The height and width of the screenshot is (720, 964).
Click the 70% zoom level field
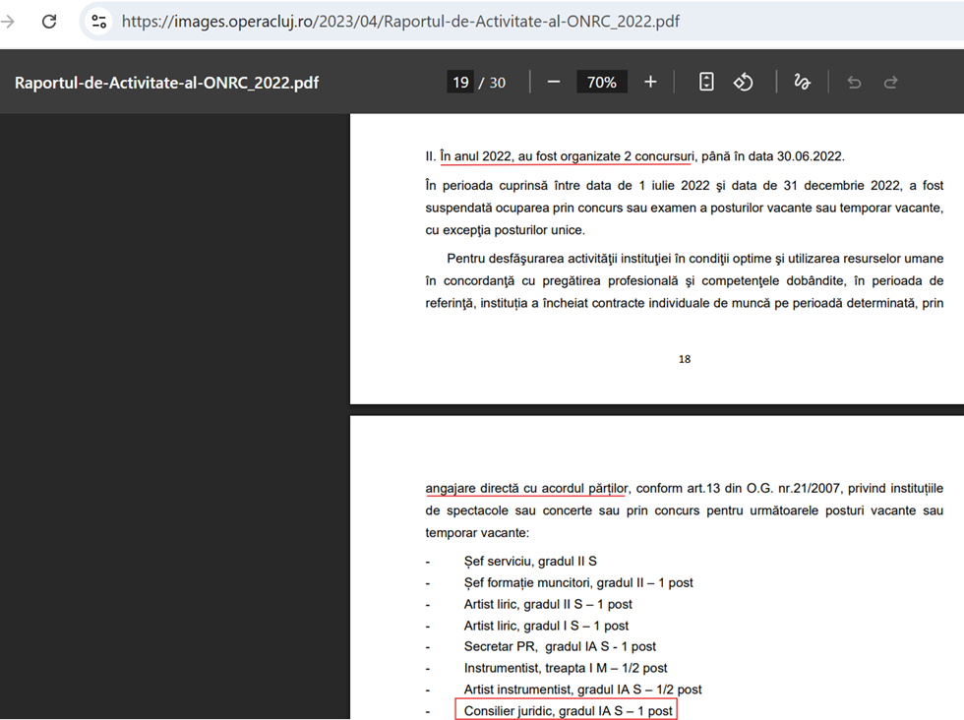point(601,83)
